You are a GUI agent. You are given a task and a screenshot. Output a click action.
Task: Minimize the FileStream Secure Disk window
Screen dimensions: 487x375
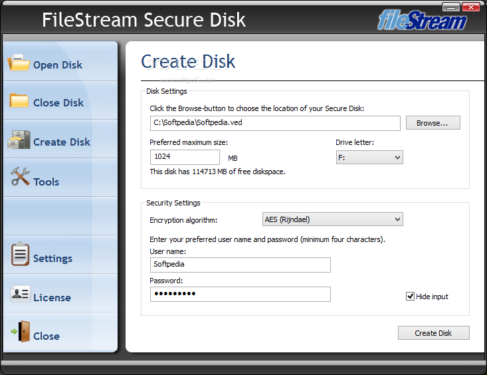point(451,7)
